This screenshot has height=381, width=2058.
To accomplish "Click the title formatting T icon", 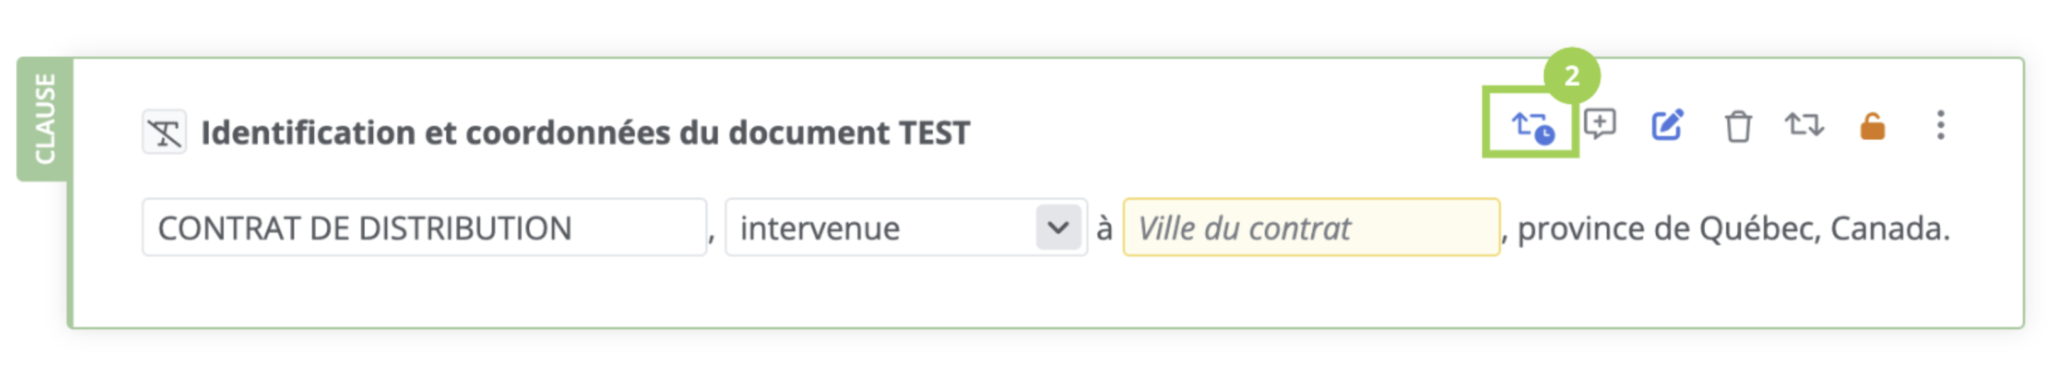I will [x=165, y=133].
